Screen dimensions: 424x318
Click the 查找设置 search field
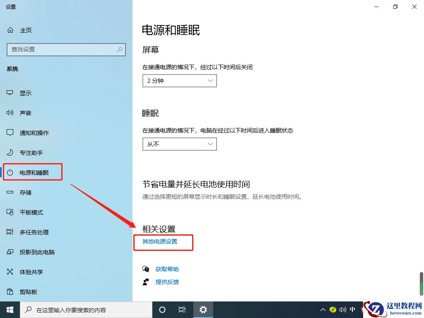(x=66, y=50)
